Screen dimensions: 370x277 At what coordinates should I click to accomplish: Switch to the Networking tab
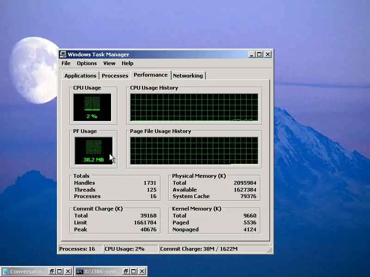click(188, 76)
